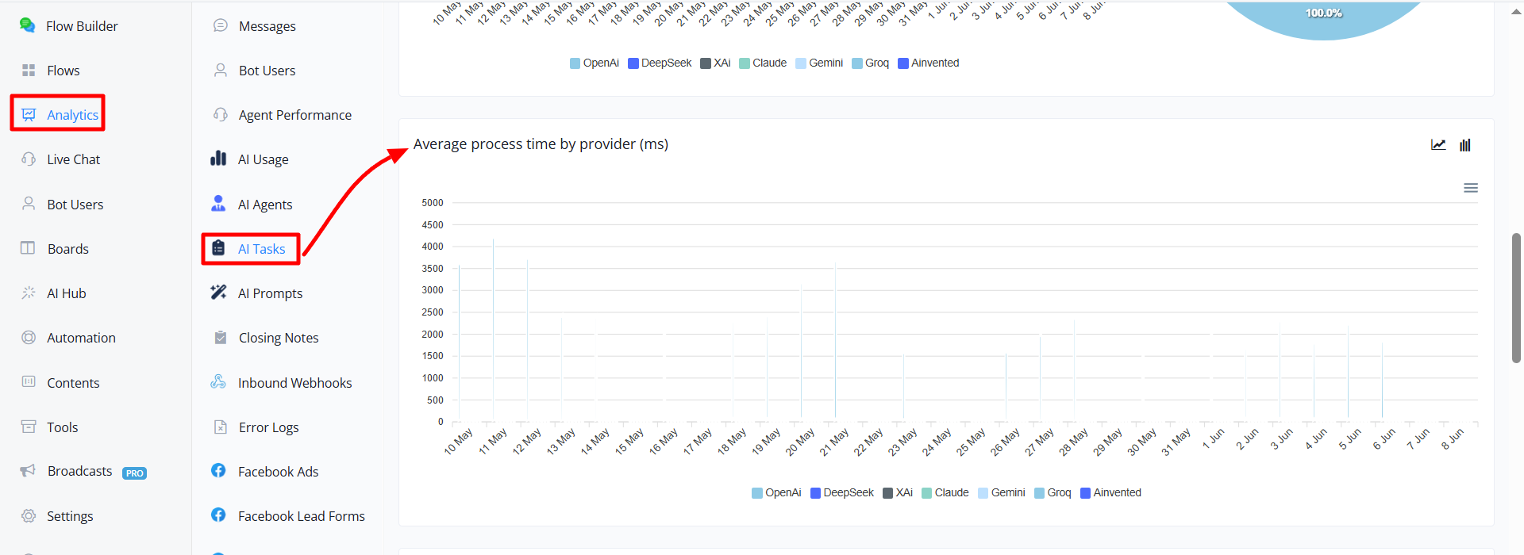The width and height of the screenshot is (1524, 555).
Task: Open Error Logs page
Action: [x=256, y=427]
